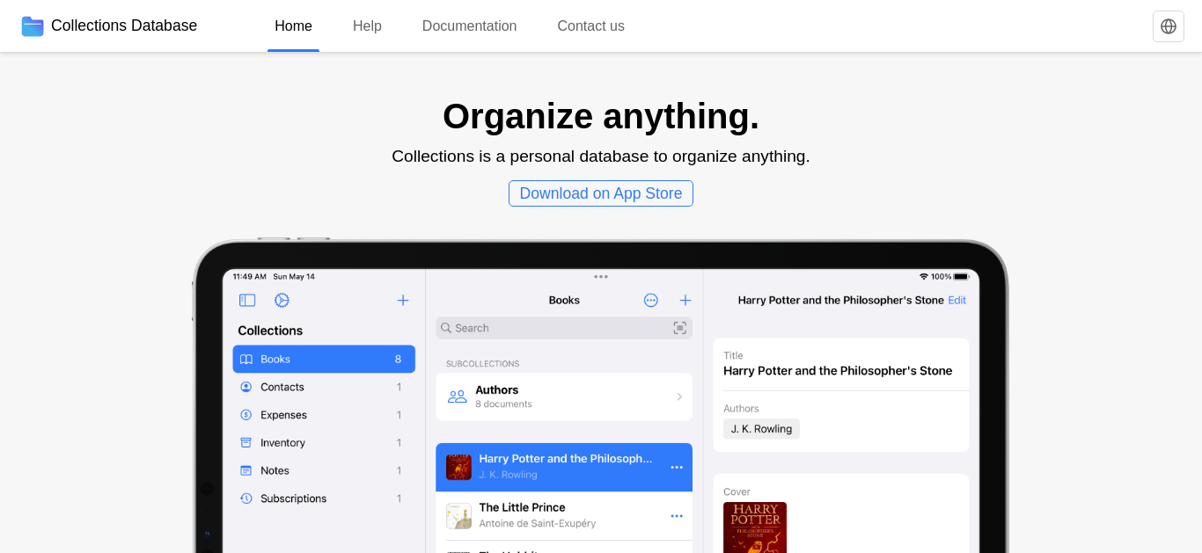Click Download on App Store button
This screenshot has width=1202, height=553.
pyautogui.click(x=601, y=193)
